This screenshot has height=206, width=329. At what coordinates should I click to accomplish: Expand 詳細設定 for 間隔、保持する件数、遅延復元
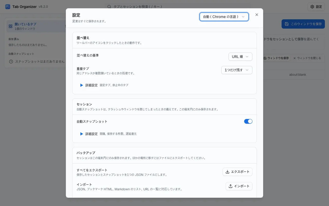(x=108, y=134)
